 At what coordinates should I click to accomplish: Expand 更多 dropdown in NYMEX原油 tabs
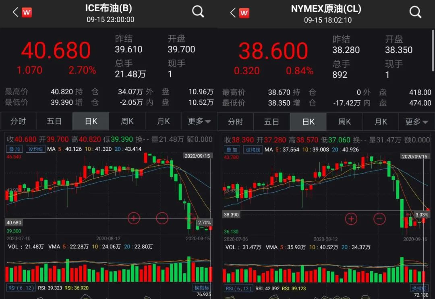[x=417, y=122]
